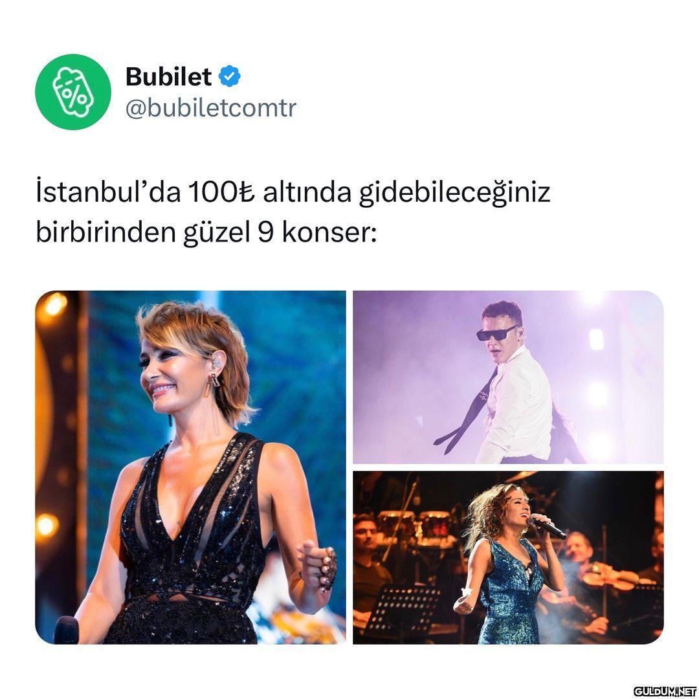Open the green Bubilet ticket avatar

[x=73, y=92]
